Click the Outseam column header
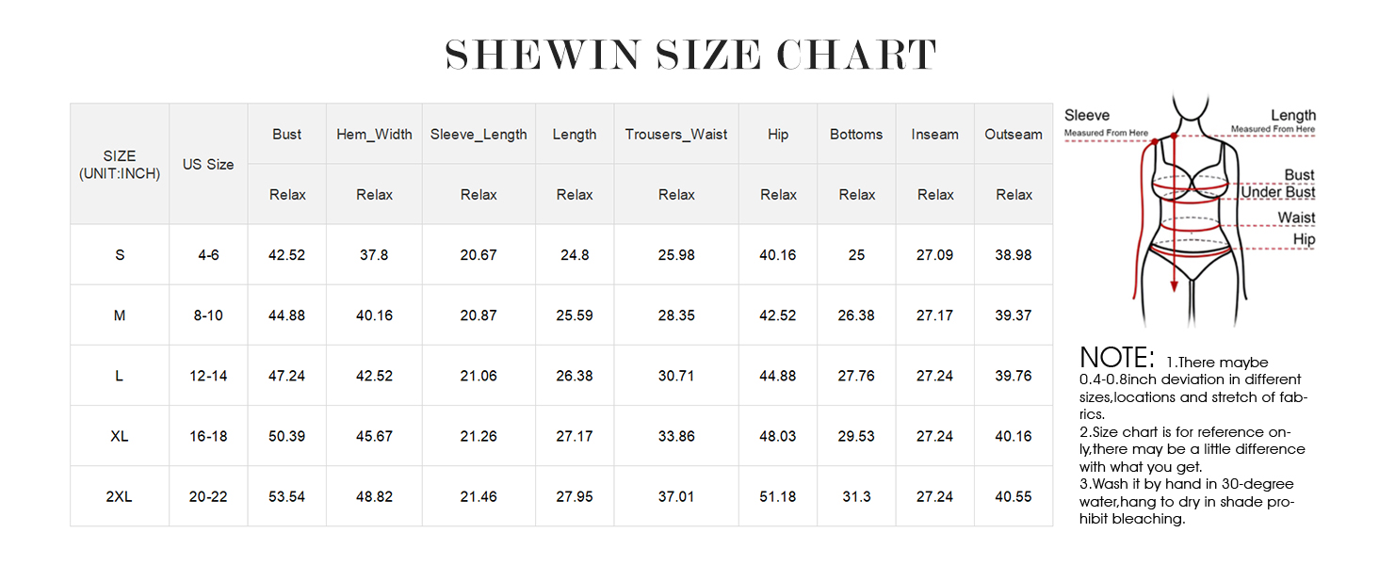The width and height of the screenshot is (1379, 565). pos(1014,134)
